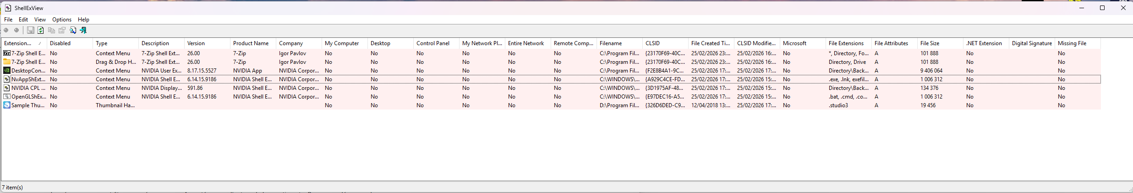The width and height of the screenshot is (1133, 193).
Task: Click the Desktop column header
Action: [x=391, y=43]
